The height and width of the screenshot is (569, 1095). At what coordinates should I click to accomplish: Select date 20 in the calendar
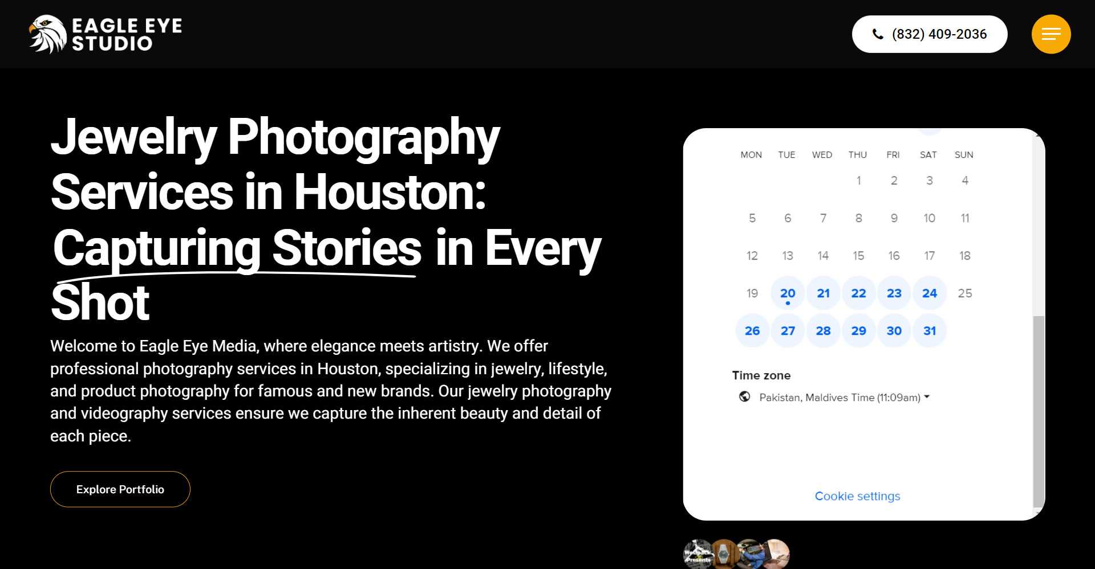(x=788, y=293)
